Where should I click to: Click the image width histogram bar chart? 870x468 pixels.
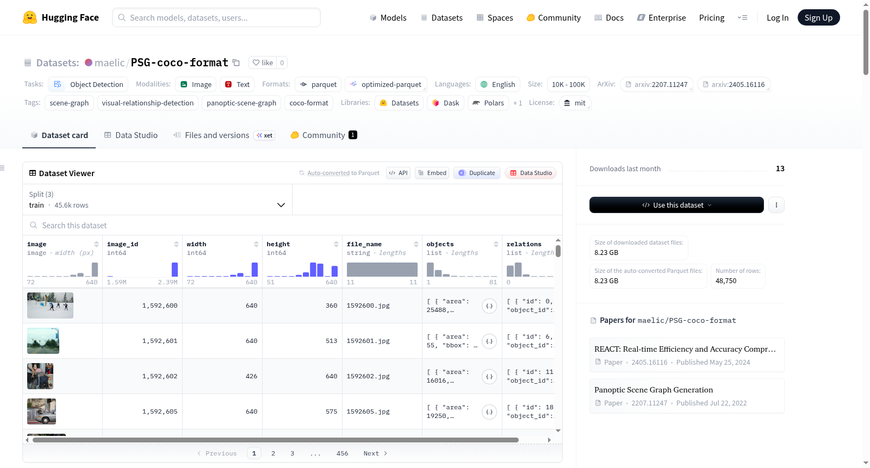[x=63, y=270]
